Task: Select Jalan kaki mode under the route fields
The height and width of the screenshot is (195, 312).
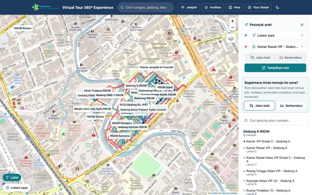Action: point(260,58)
